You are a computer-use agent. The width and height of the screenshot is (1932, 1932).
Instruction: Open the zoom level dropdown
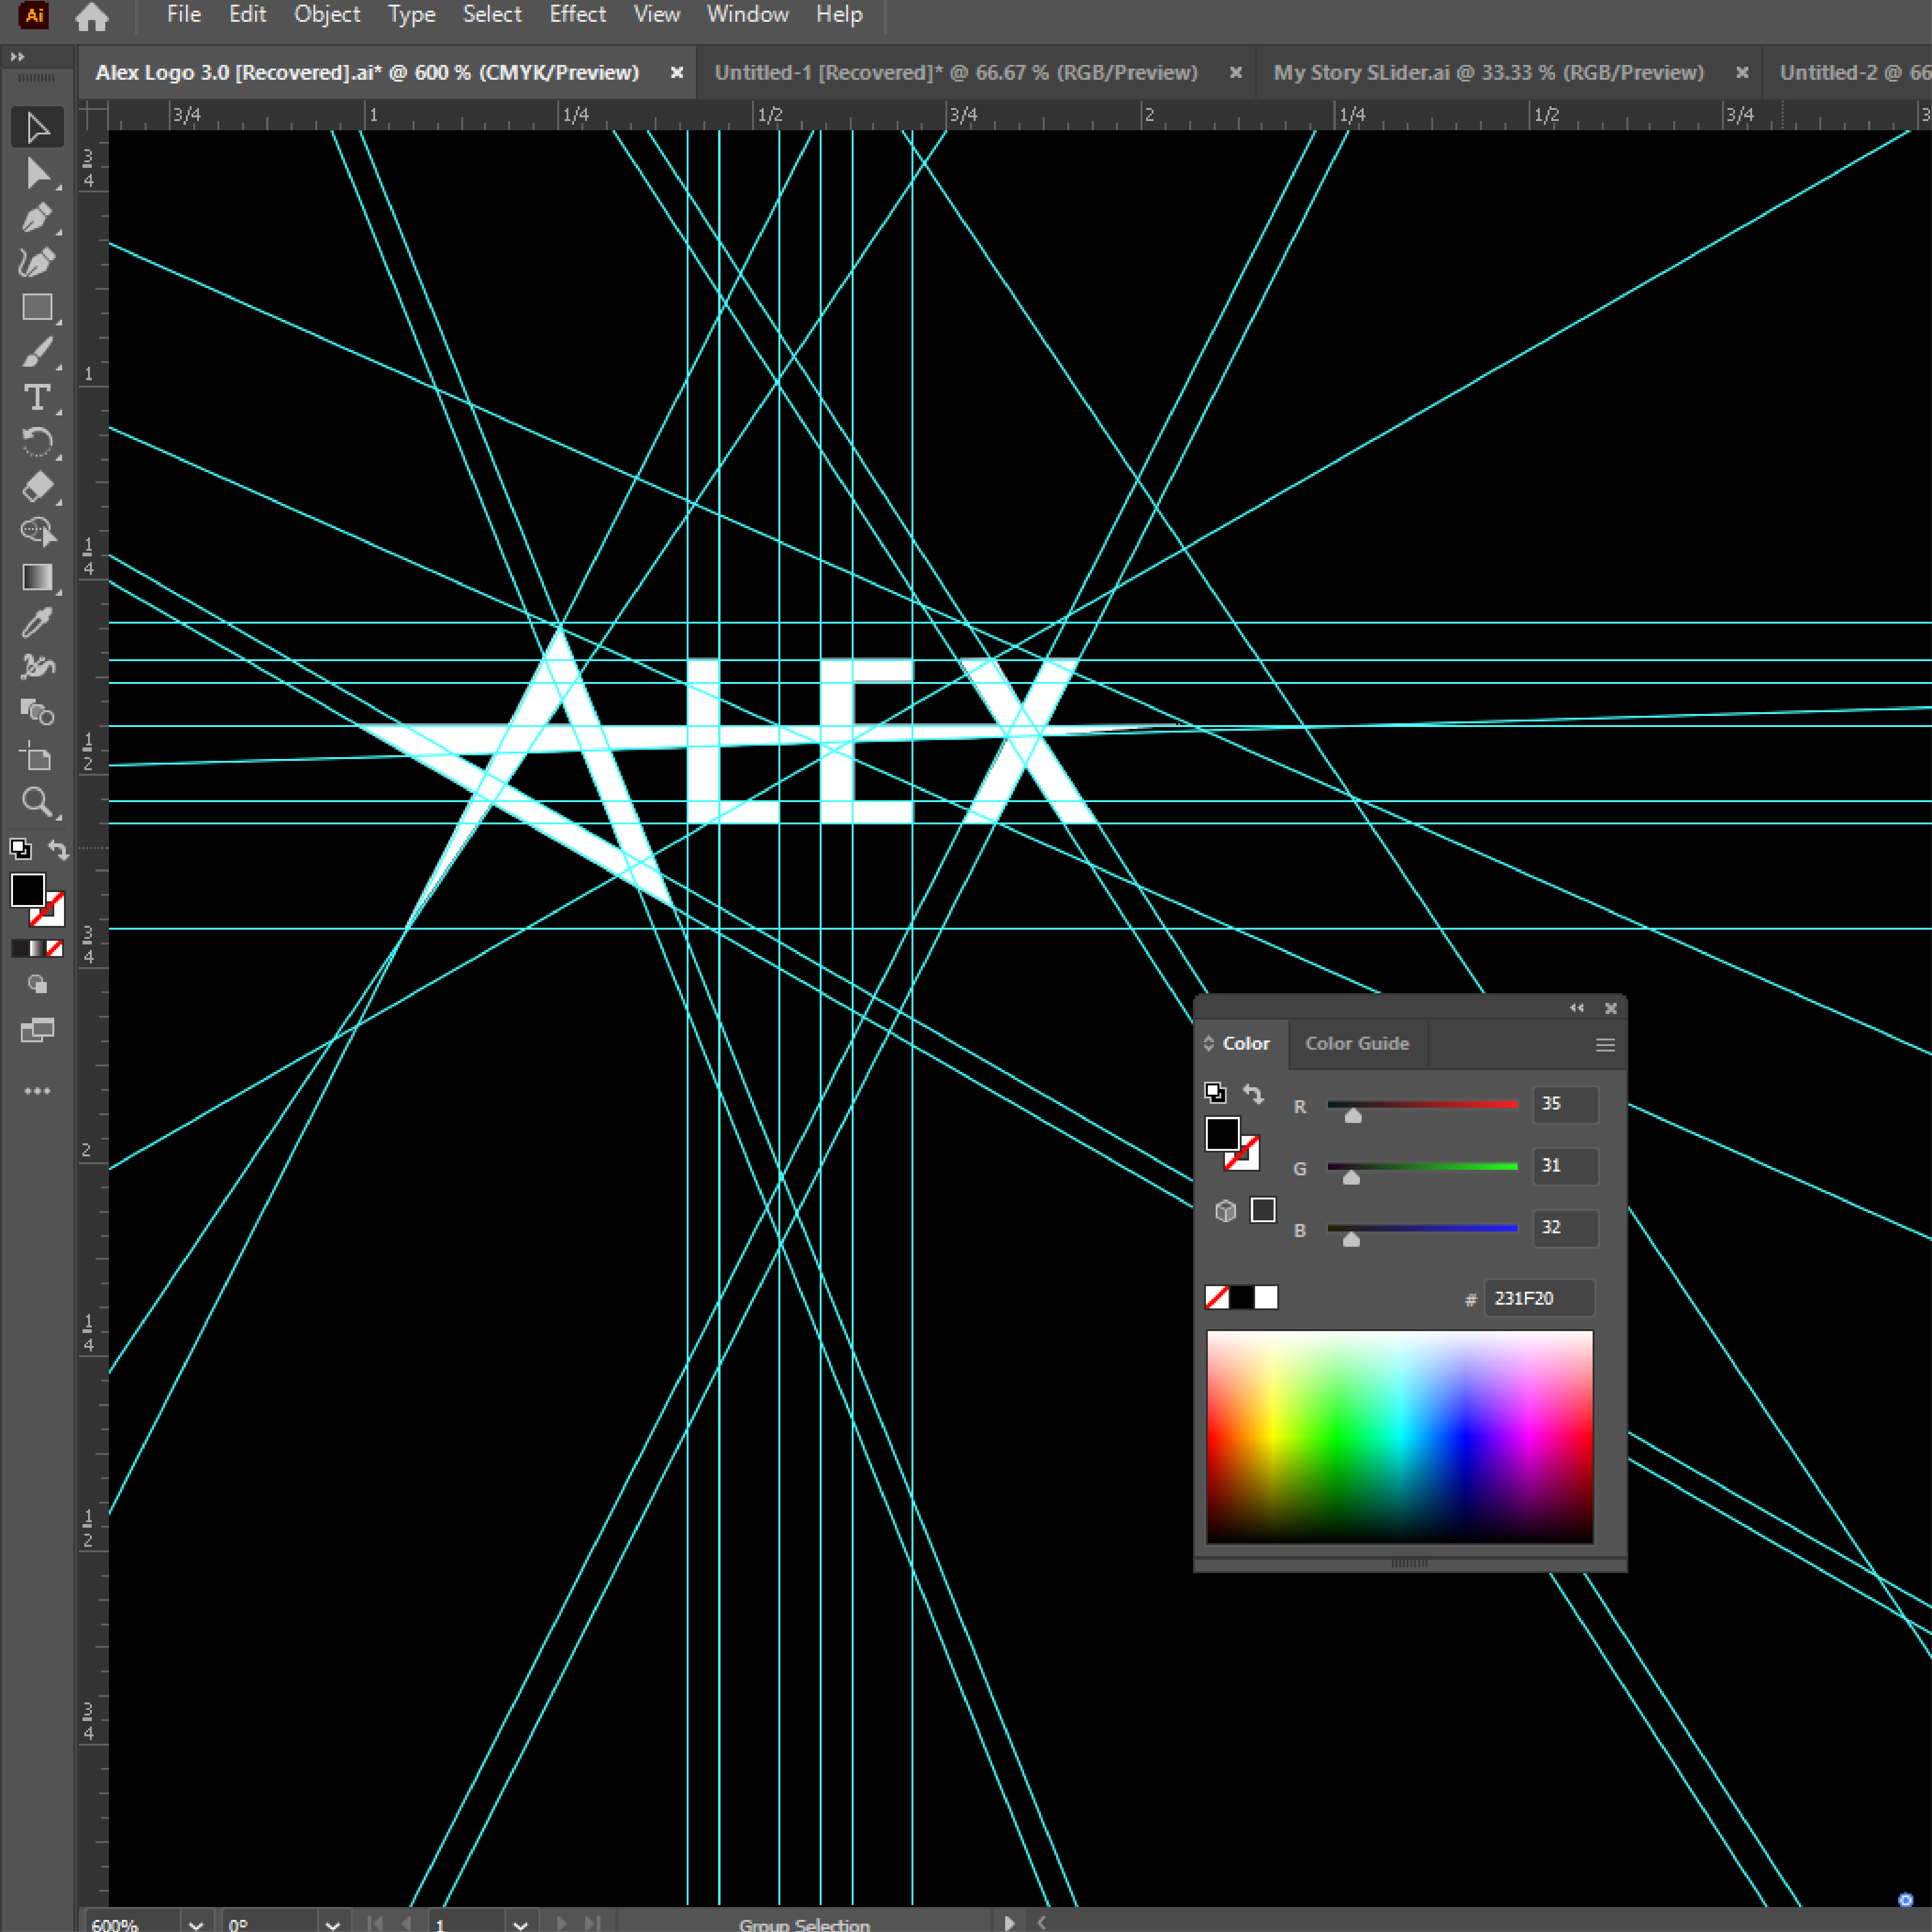(196, 1923)
